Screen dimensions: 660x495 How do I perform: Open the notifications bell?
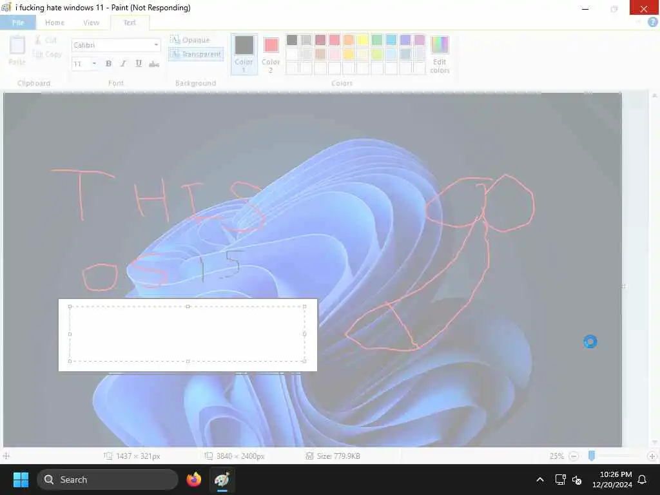click(643, 480)
